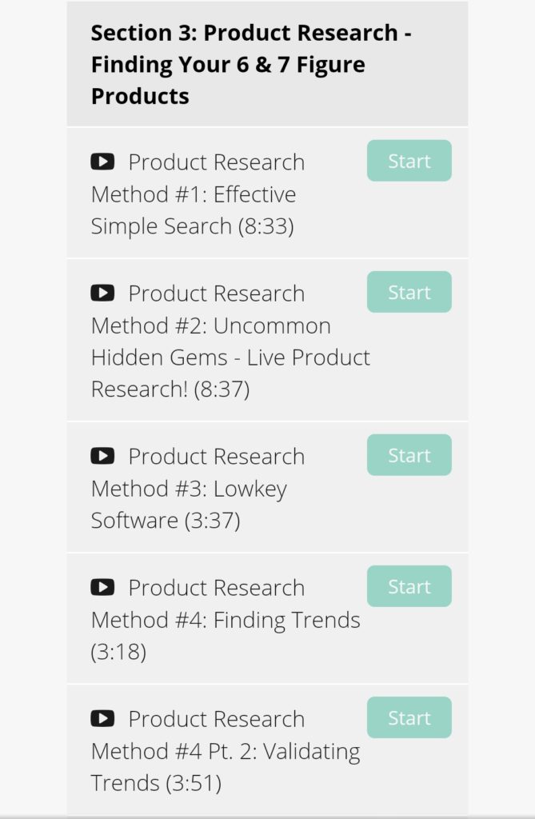Start Method #1: Effective Simple Search
This screenshot has height=819, width=535.
[409, 161]
